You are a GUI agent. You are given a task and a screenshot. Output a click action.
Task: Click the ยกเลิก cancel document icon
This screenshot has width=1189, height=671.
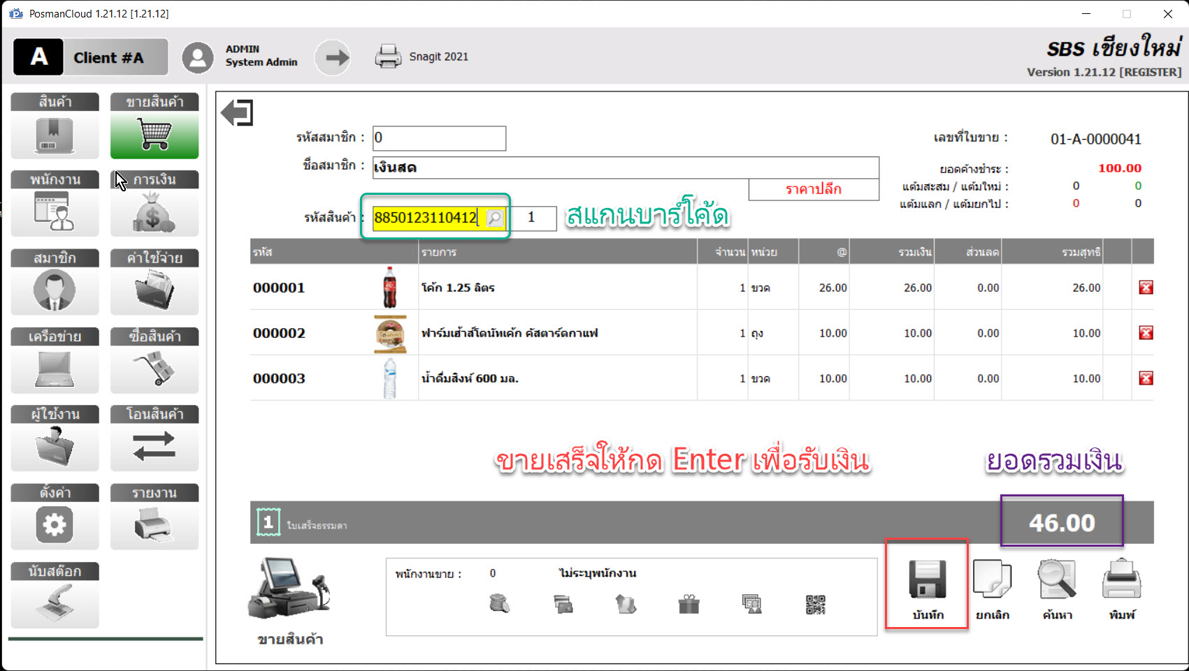(992, 581)
